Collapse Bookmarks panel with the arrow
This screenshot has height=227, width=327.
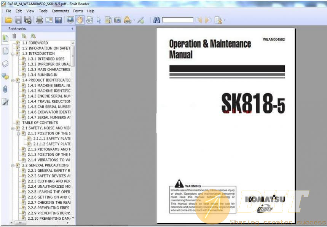click(72, 29)
